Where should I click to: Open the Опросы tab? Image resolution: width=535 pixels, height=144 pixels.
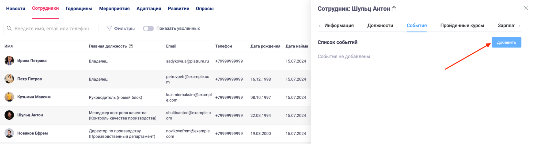pos(205,9)
